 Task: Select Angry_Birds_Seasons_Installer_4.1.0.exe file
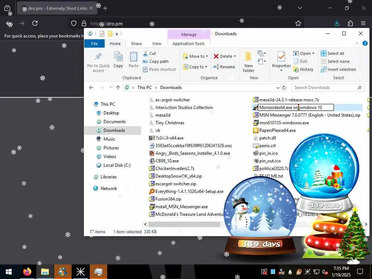[x=193, y=153]
